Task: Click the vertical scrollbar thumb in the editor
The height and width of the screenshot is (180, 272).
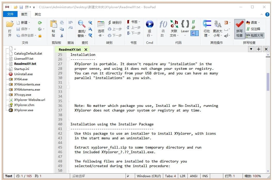Action: coord(268,81)
